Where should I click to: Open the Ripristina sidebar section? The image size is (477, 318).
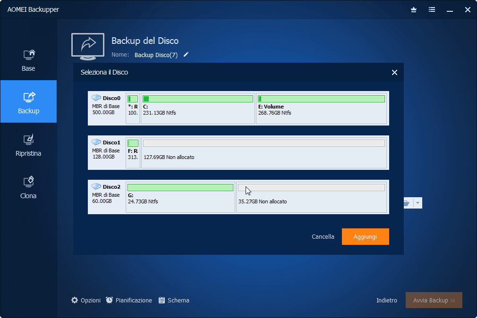click(28, 145)
